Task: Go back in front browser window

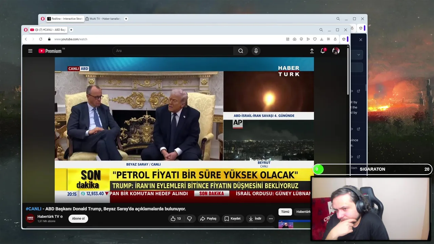Action: 26,39
